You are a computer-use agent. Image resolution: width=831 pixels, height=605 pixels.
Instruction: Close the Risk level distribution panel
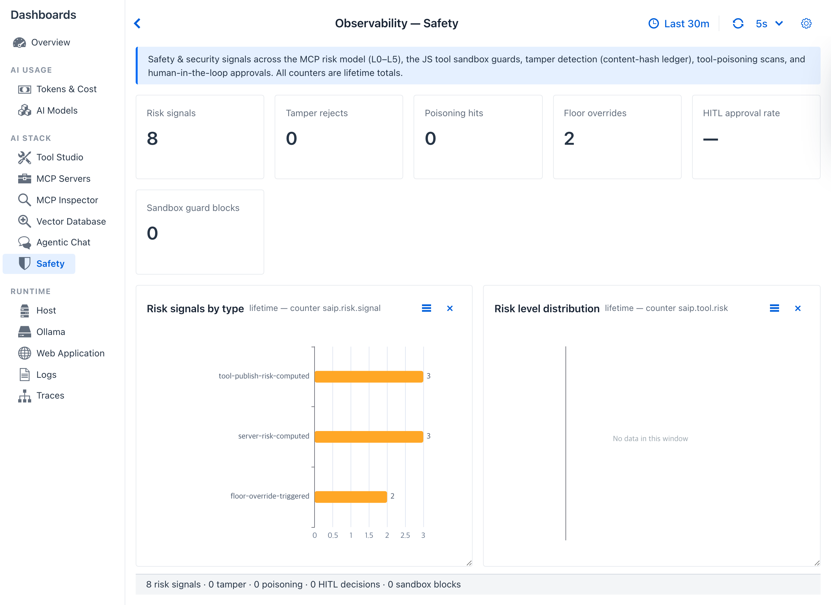[798, 308]
